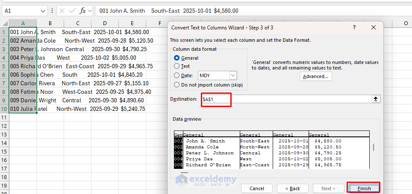Viewport: 412px width, 194px height.
Task: Click the Select All corner triangle
Action: [4, 23]
